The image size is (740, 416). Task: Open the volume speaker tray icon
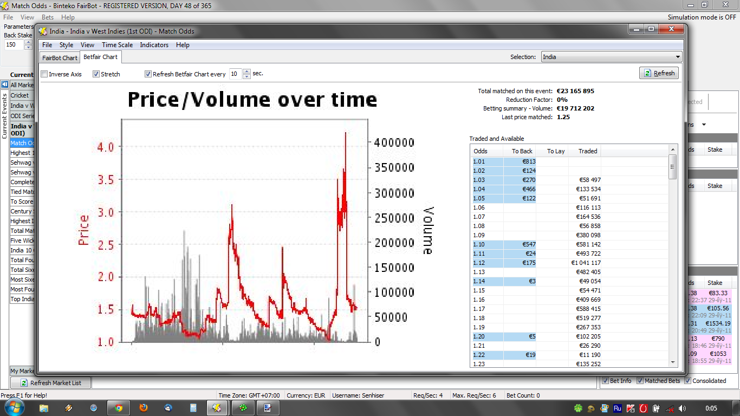pos(682,408)
